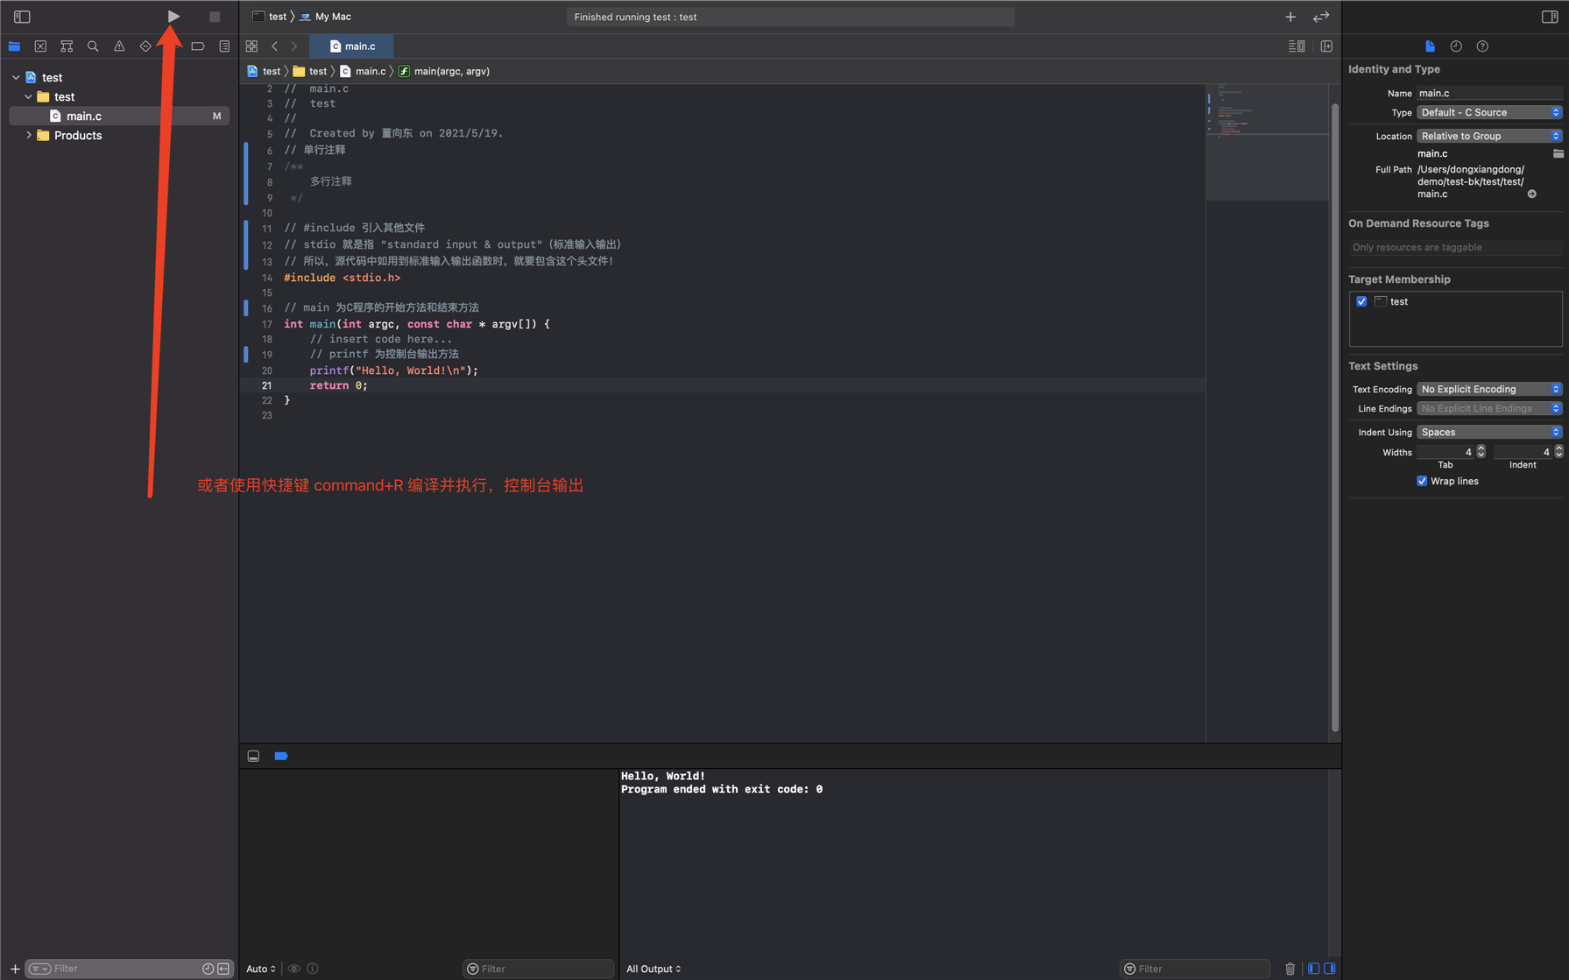Open the related items grid menu

[251, 46]
